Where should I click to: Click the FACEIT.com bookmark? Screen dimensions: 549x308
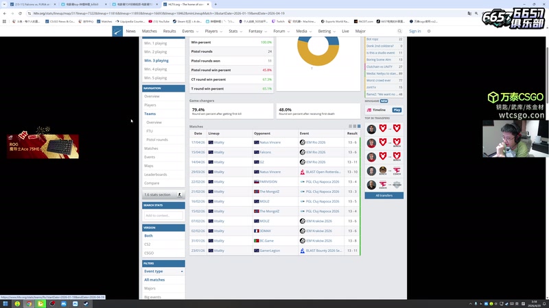(363, 21)
